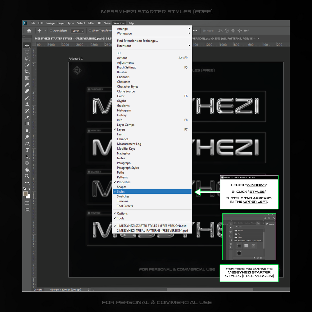Select the History Brush tool
This screenshot has width=312, height=312.
(27, 111)
